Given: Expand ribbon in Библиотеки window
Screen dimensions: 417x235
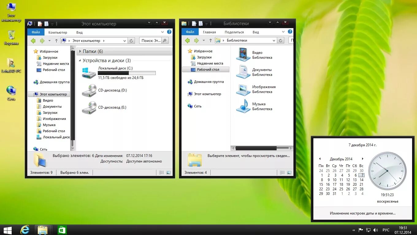Looking at the screenshot, I should point(284,32).
